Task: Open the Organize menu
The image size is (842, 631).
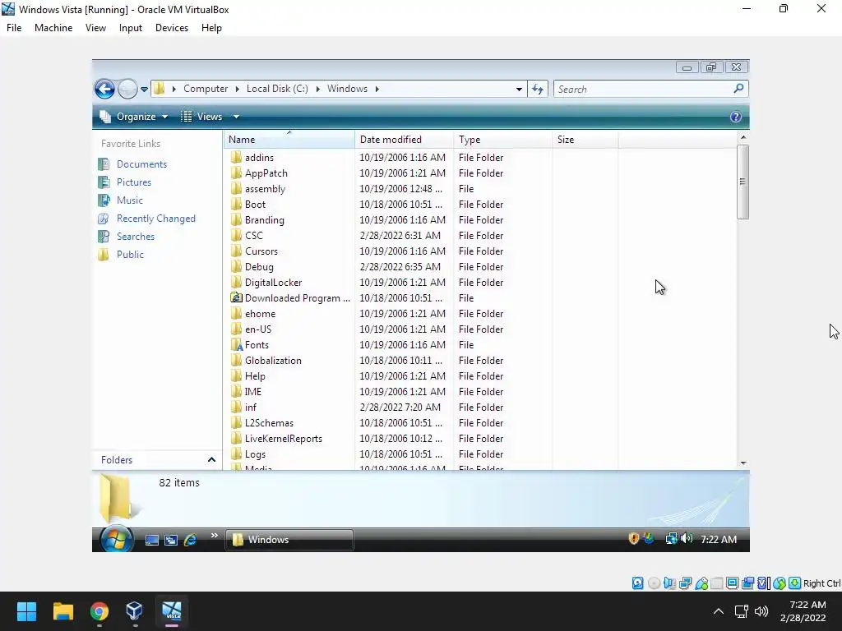Action: 134,117
